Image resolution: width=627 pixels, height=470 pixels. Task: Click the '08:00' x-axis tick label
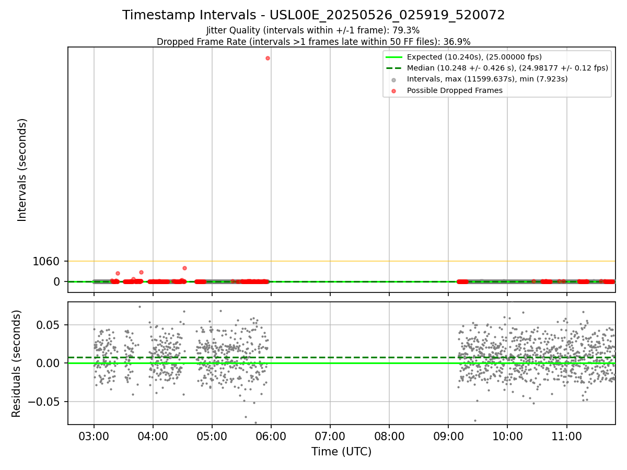pos(389,436)
